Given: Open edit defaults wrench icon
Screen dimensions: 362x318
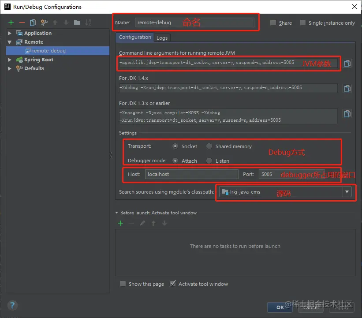Looking at the screenshot, I should (44, 22).
